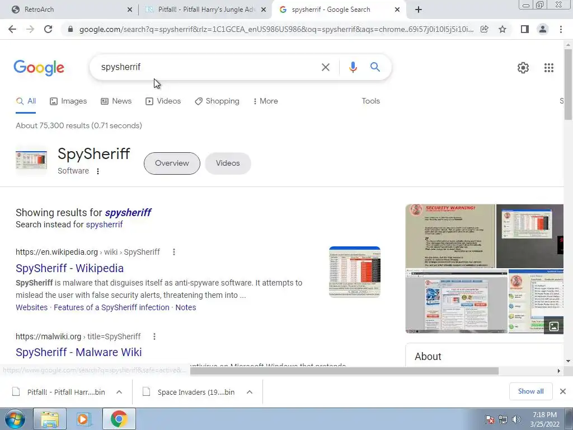Viewport: 573px width, 430px height.
Task: Click the vertical scrollbar thumb
Action: [x=568, y=84]
